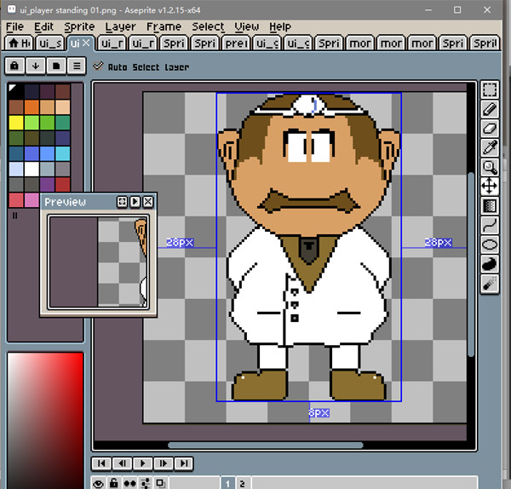Viewport: 511px width, 489px height.
Task: Open the palette options hamburger menu
Action: pyautogui.click(x=76, y=66)
